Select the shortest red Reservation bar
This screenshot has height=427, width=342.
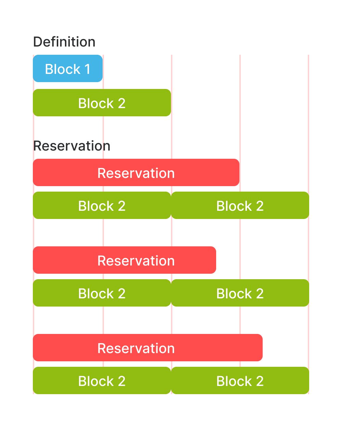(124, 260)
